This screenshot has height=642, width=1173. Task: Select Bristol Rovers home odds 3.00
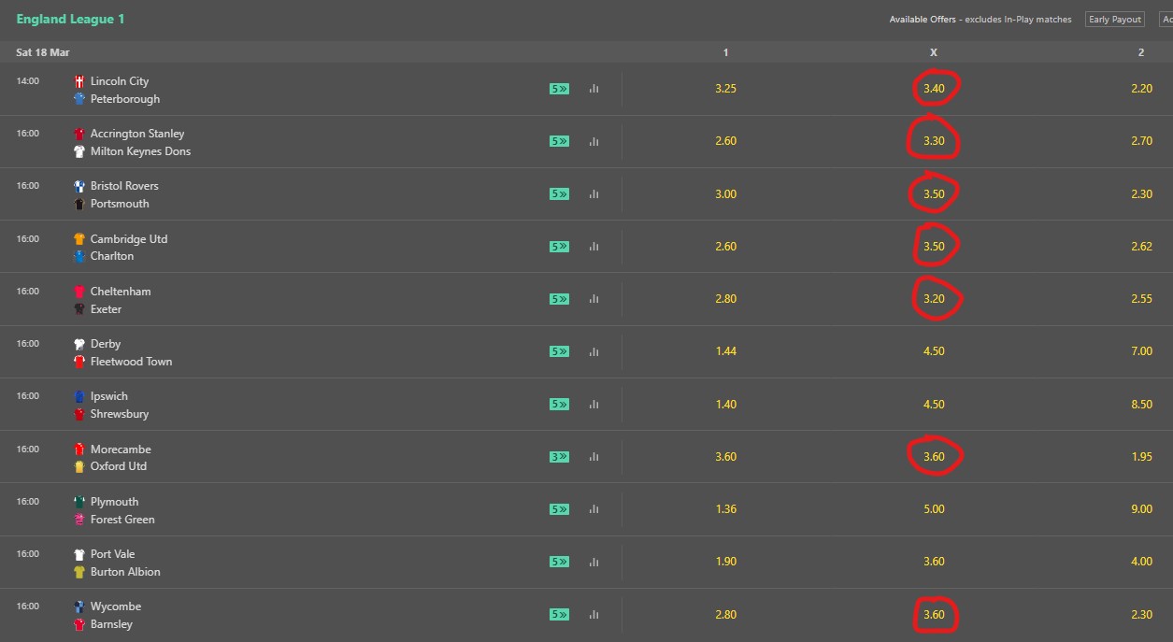(x=725, y=194)
